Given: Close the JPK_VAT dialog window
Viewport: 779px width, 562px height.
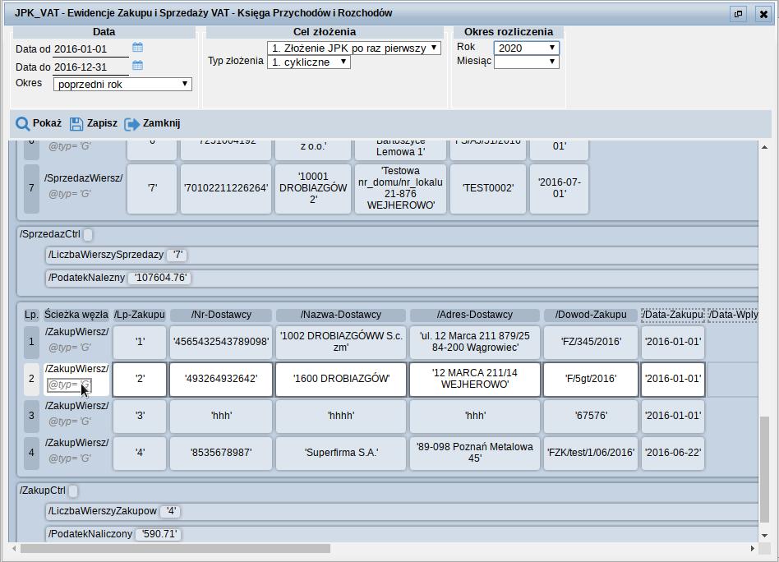Looking at the screenshot, I should point(763,13).
